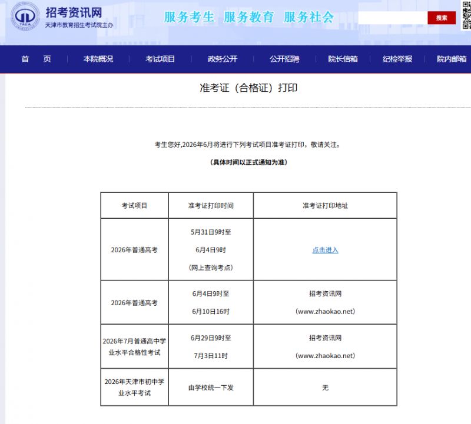Open the 考试项目 menu item

click(160, 59)
